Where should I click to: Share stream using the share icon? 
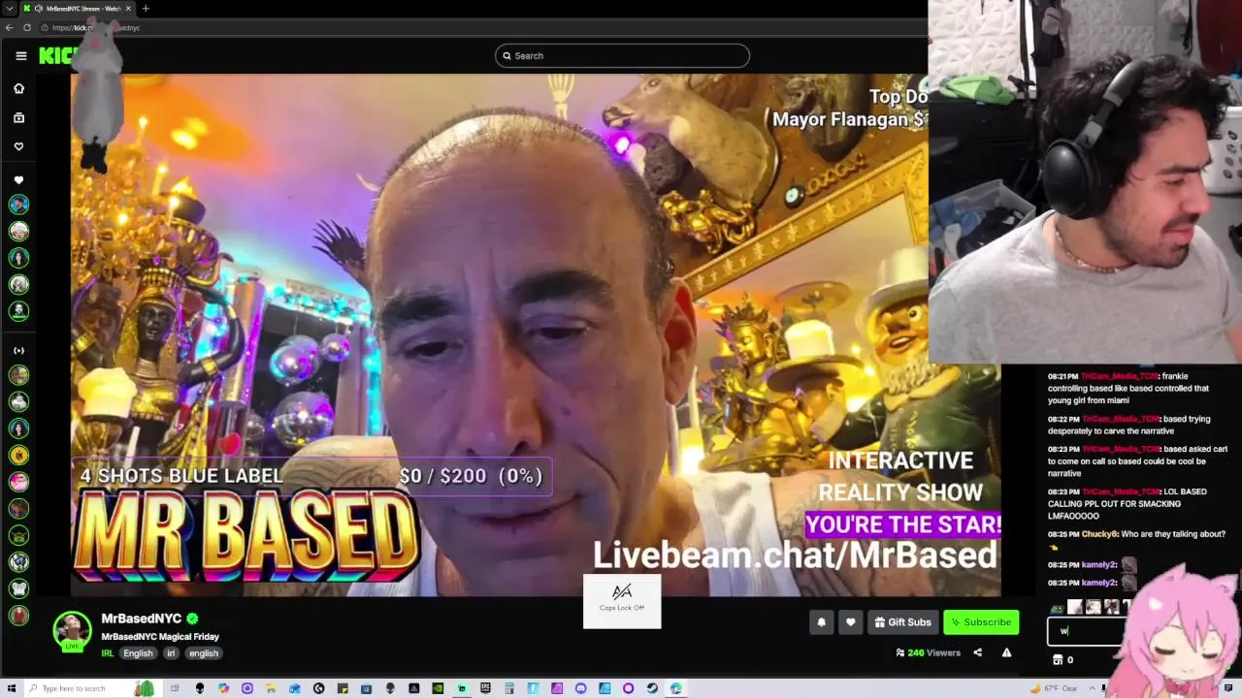pos(977,652)
